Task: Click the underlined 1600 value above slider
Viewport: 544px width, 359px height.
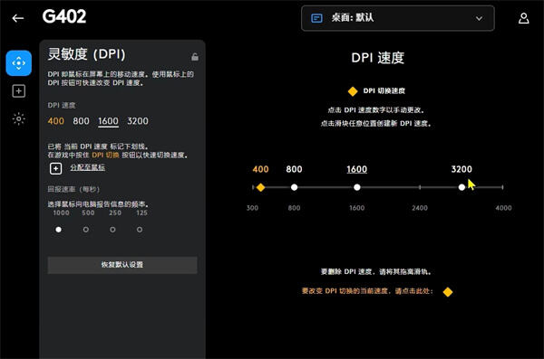Action: [x=357, y=169]
